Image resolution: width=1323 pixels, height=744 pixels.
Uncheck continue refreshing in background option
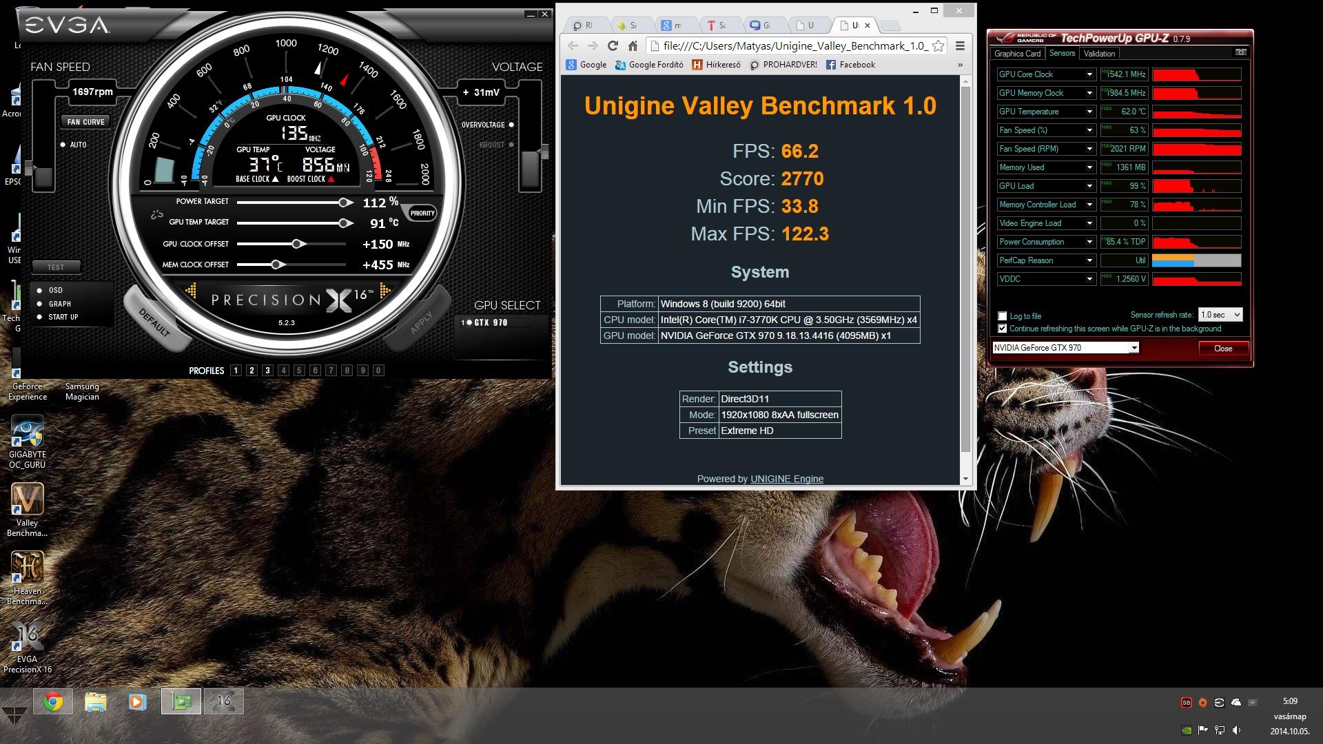pyautogui.click(x=1003, y=329)
